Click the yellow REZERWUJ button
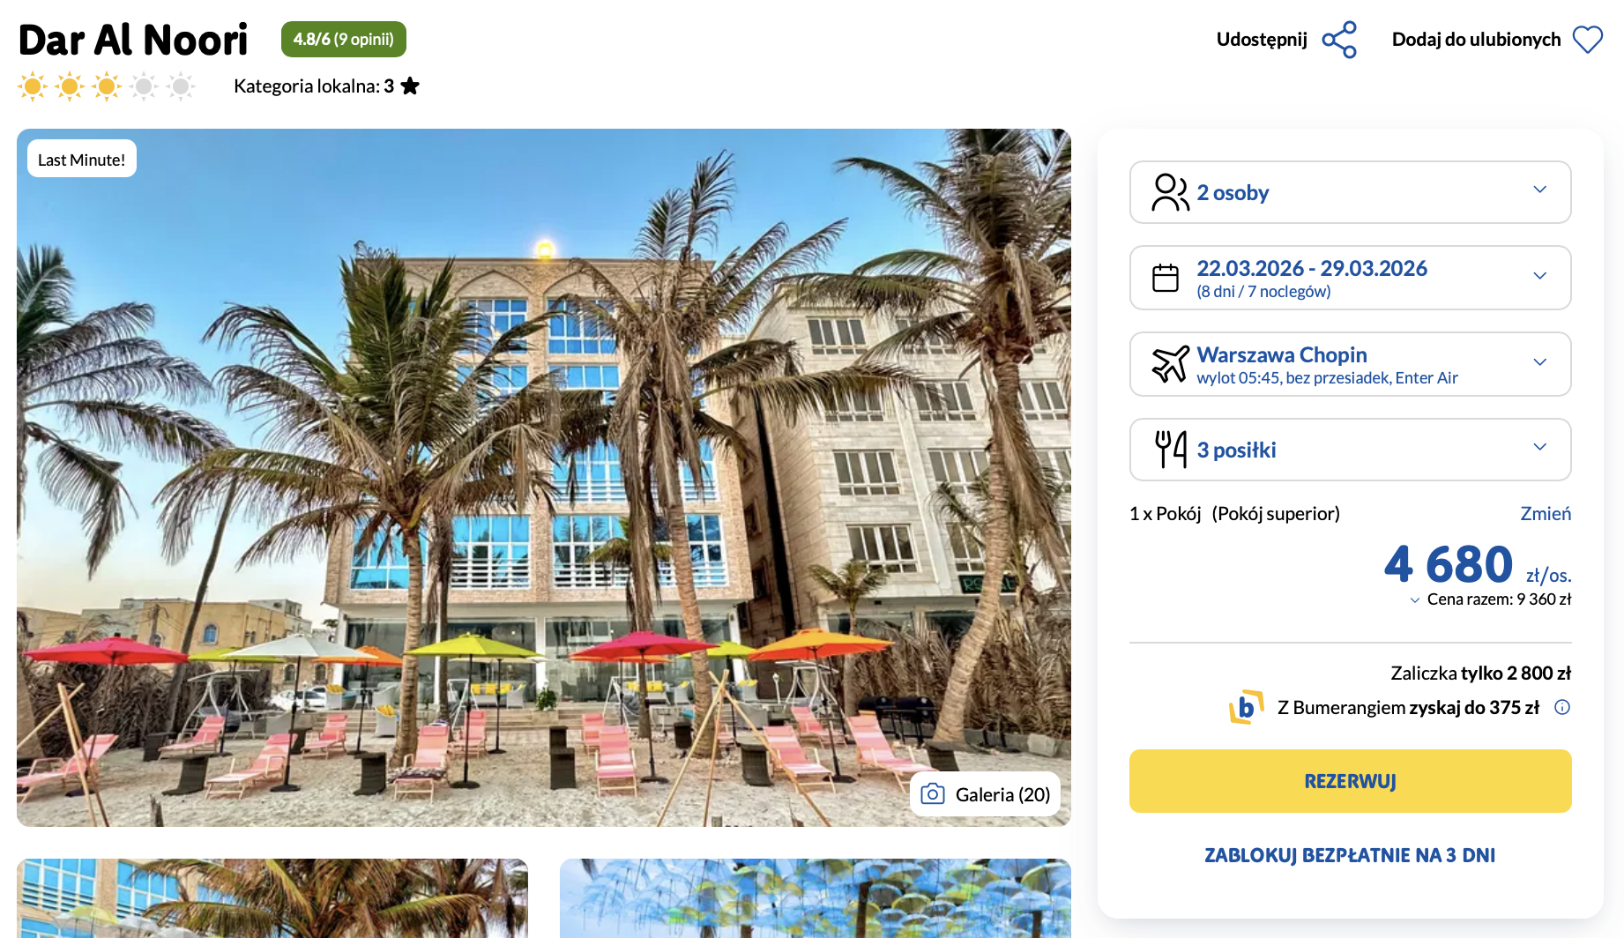The image size is (1624, 938). pos(1351,781)
